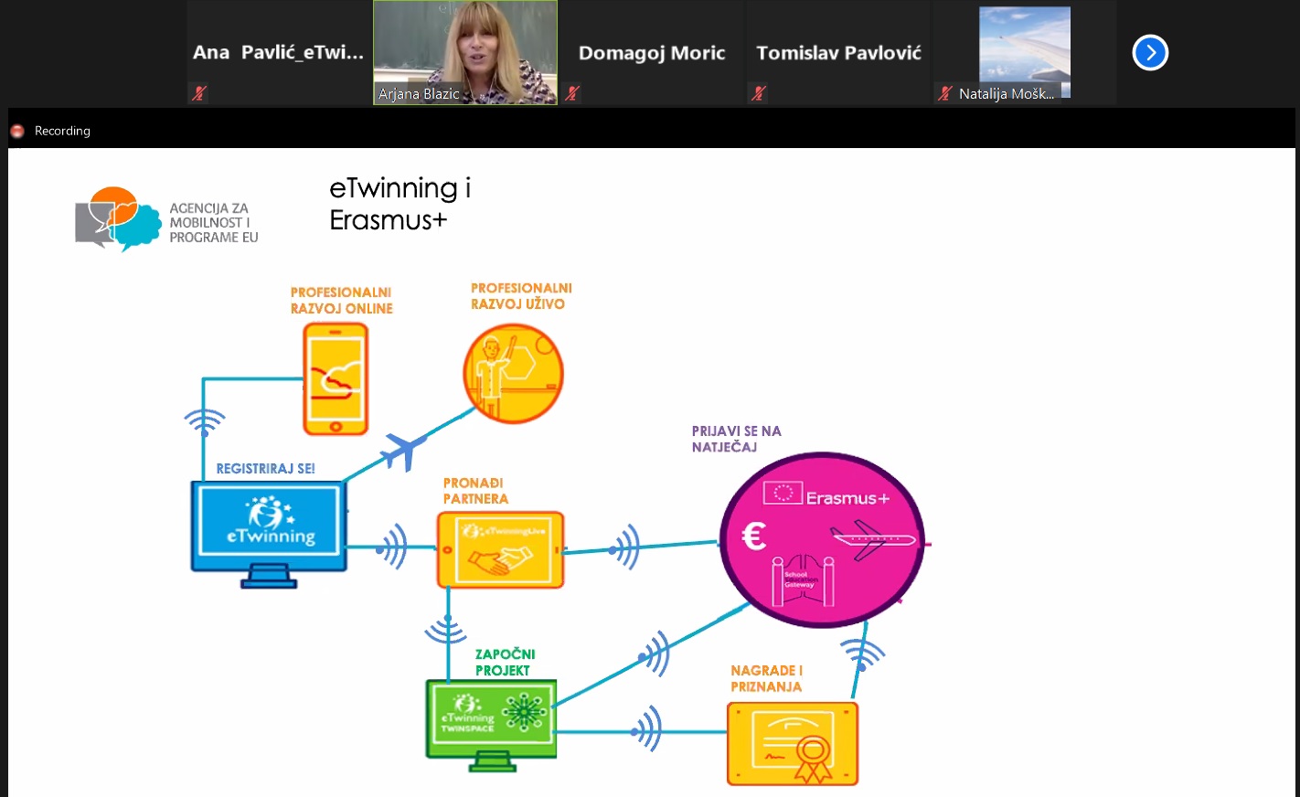Click the signal icon left of certificate
The width and height of the screenshot is (1300, 797).
pos(646,729)
